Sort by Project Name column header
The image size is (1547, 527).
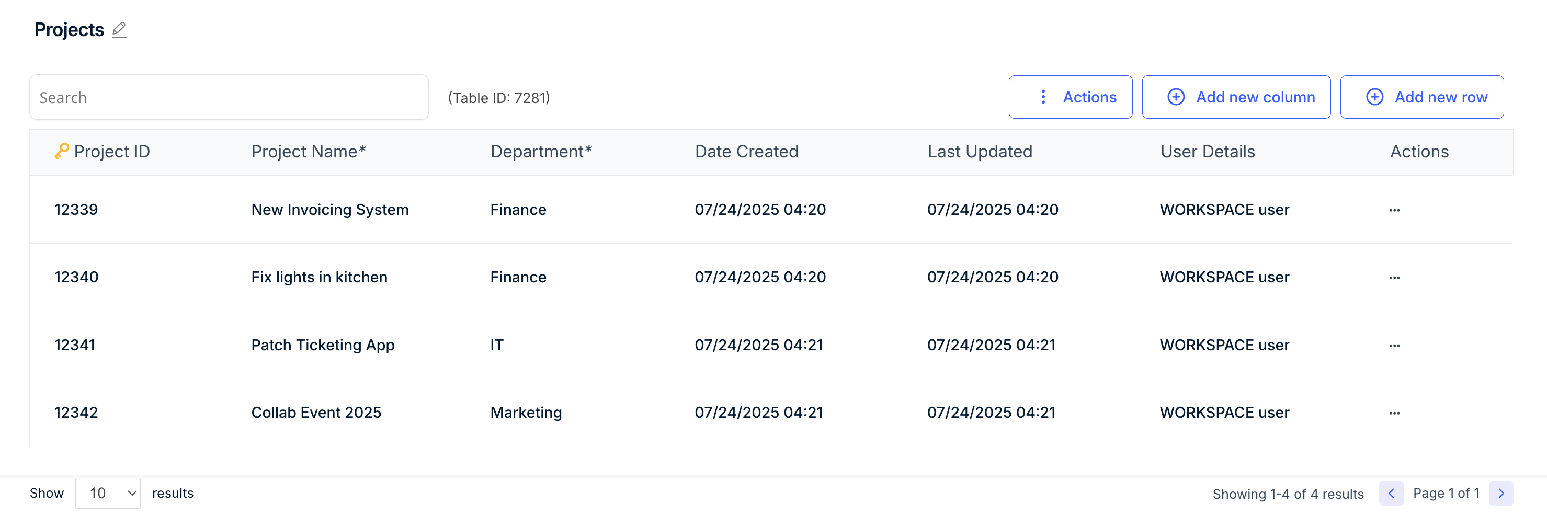[309, 151]
